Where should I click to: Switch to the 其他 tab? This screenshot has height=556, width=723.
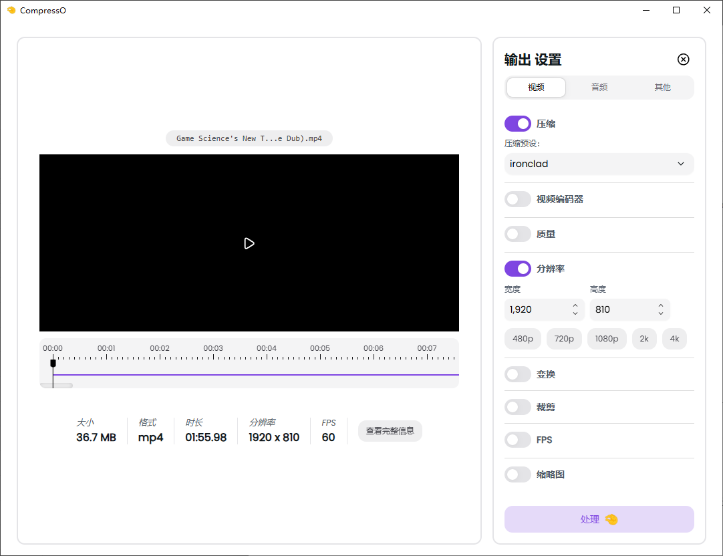click(x=662, y=87)
